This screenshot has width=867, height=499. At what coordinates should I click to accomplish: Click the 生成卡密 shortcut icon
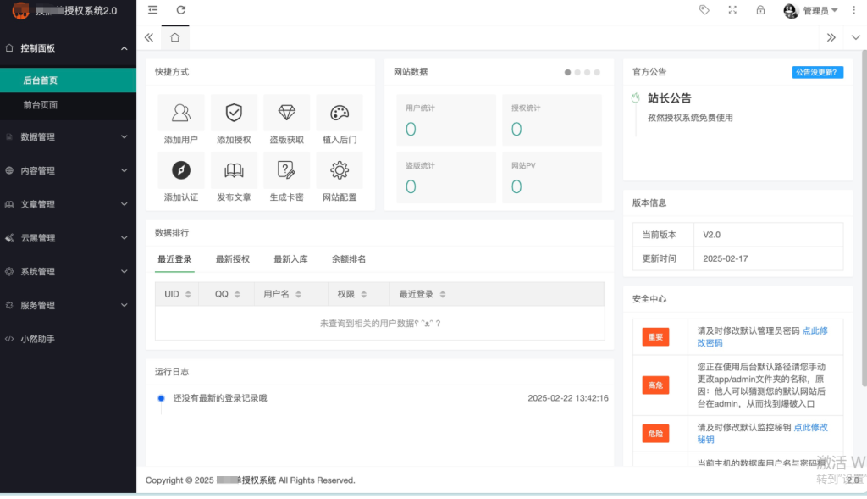click(x=286, y=170)
